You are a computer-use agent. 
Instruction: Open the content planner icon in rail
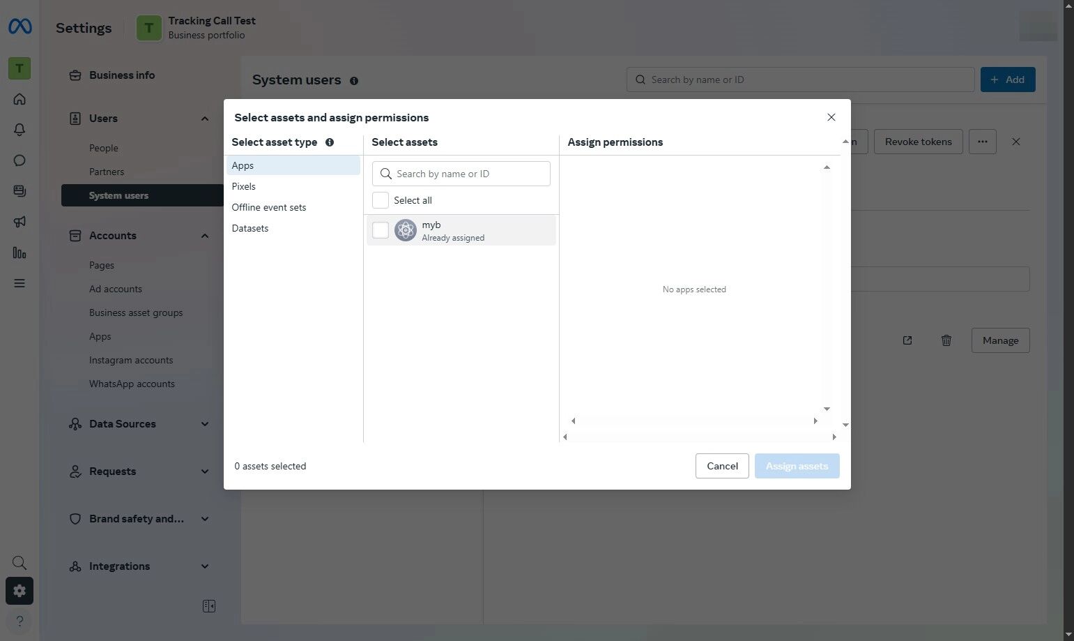(20, 191)
